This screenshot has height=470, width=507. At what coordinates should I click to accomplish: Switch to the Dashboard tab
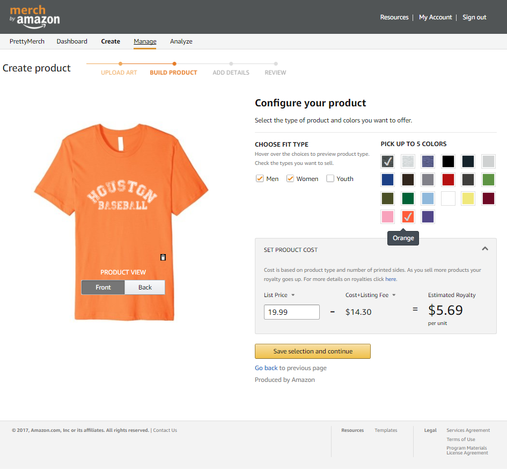(72, 41)
